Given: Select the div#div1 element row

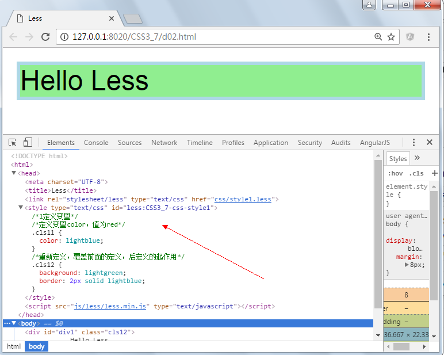Looking at the screenshot, I should click(187, 332).
